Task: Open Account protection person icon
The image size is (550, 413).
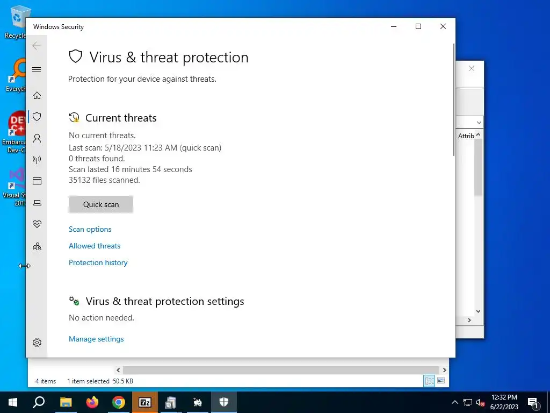Action: (37, 138)
